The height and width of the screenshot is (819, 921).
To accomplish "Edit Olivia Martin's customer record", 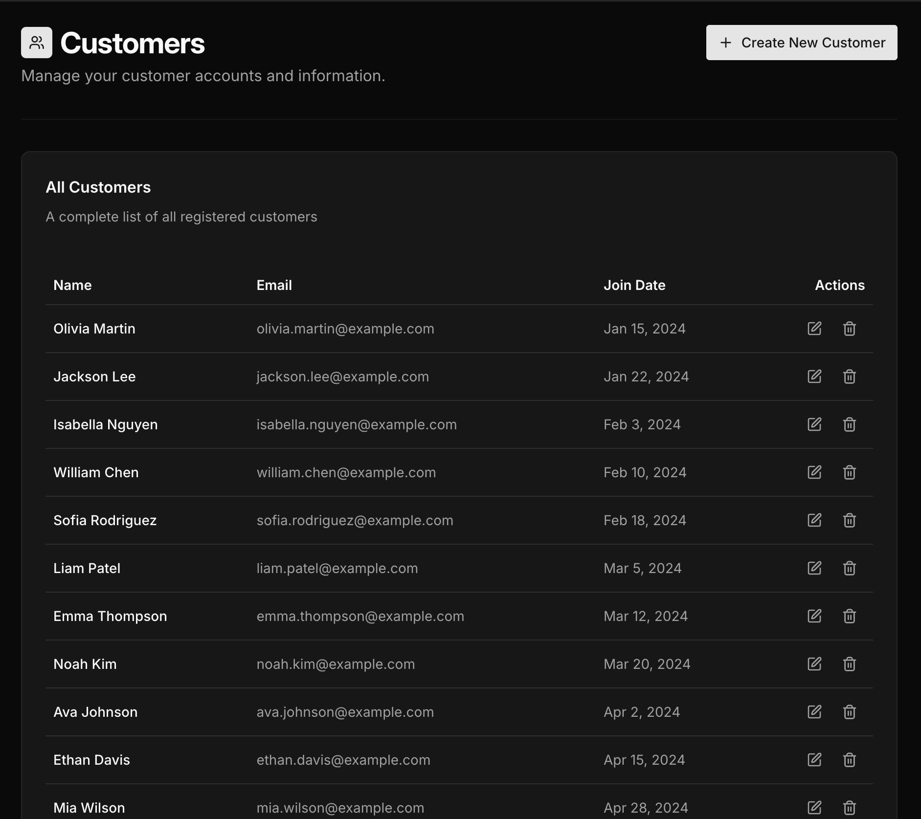I will [814, 329].
